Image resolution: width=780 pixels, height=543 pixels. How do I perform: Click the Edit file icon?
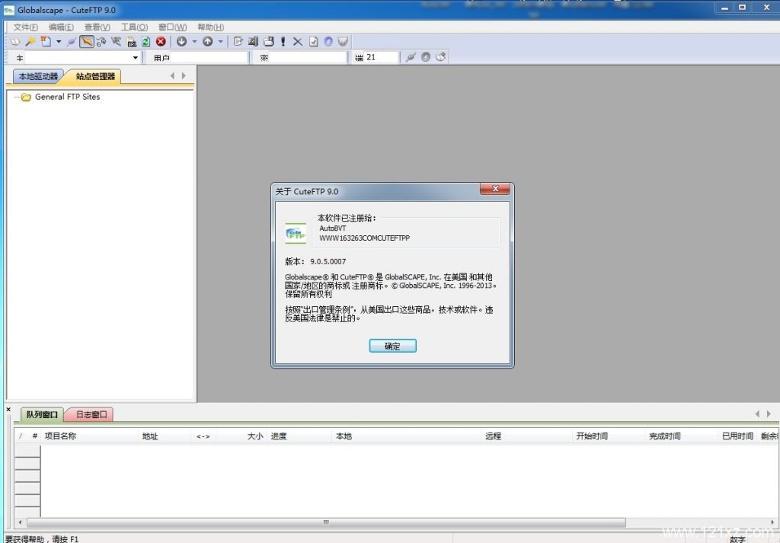click(238, 42)
